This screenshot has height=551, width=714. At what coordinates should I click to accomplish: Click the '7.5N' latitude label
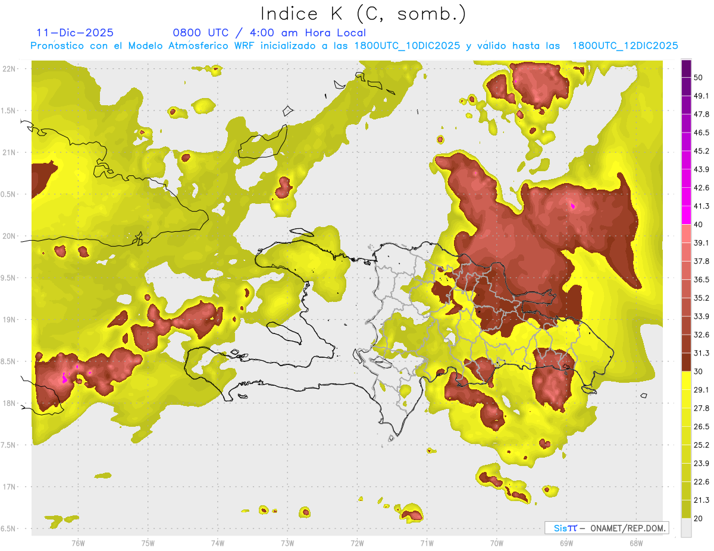(x=8, y=445)
